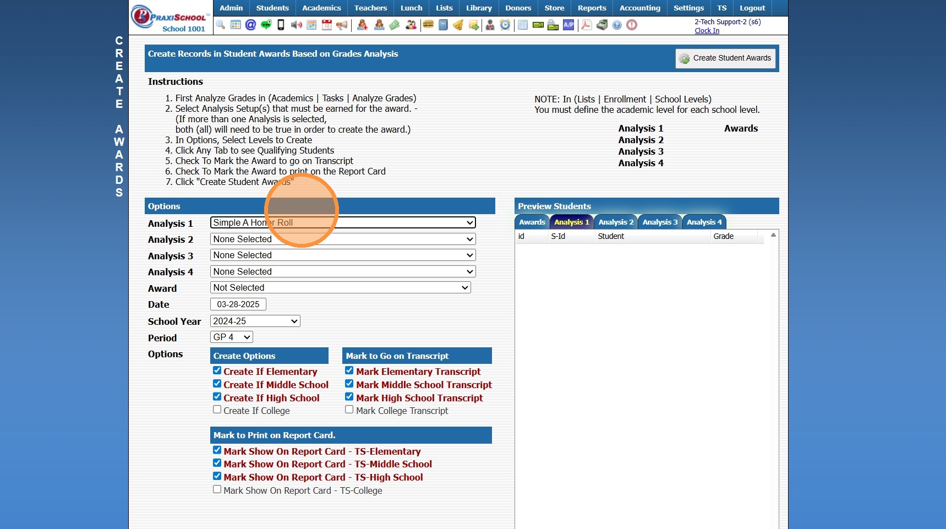Open the blue @ email icon
946x529 pixels.
250,25
